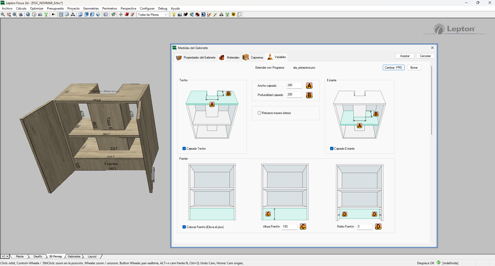Click the Cambiar .PRO button

[x=393, y=68]
